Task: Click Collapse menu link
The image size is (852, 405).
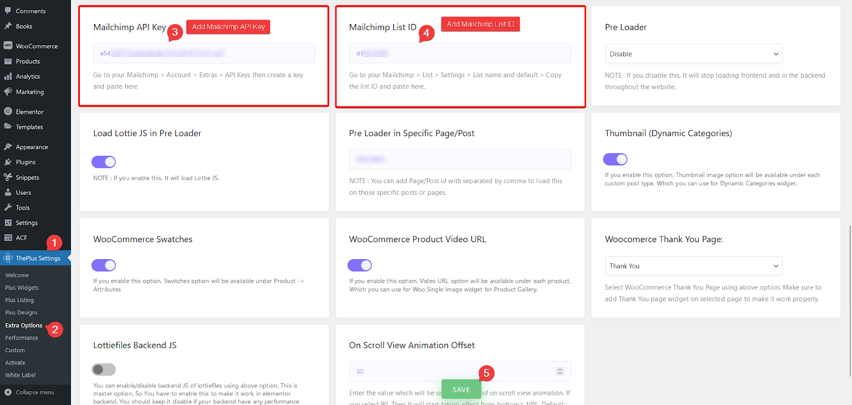Action: click(35, 392)
